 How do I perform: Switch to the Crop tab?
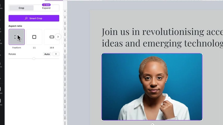[x=21, y=8]
